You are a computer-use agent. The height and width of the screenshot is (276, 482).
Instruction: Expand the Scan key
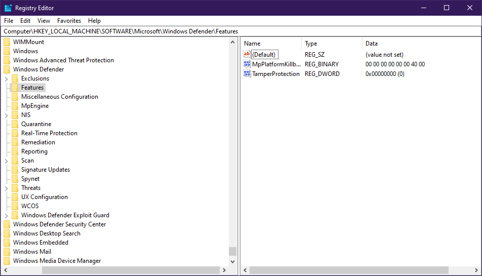pos(7,161)
